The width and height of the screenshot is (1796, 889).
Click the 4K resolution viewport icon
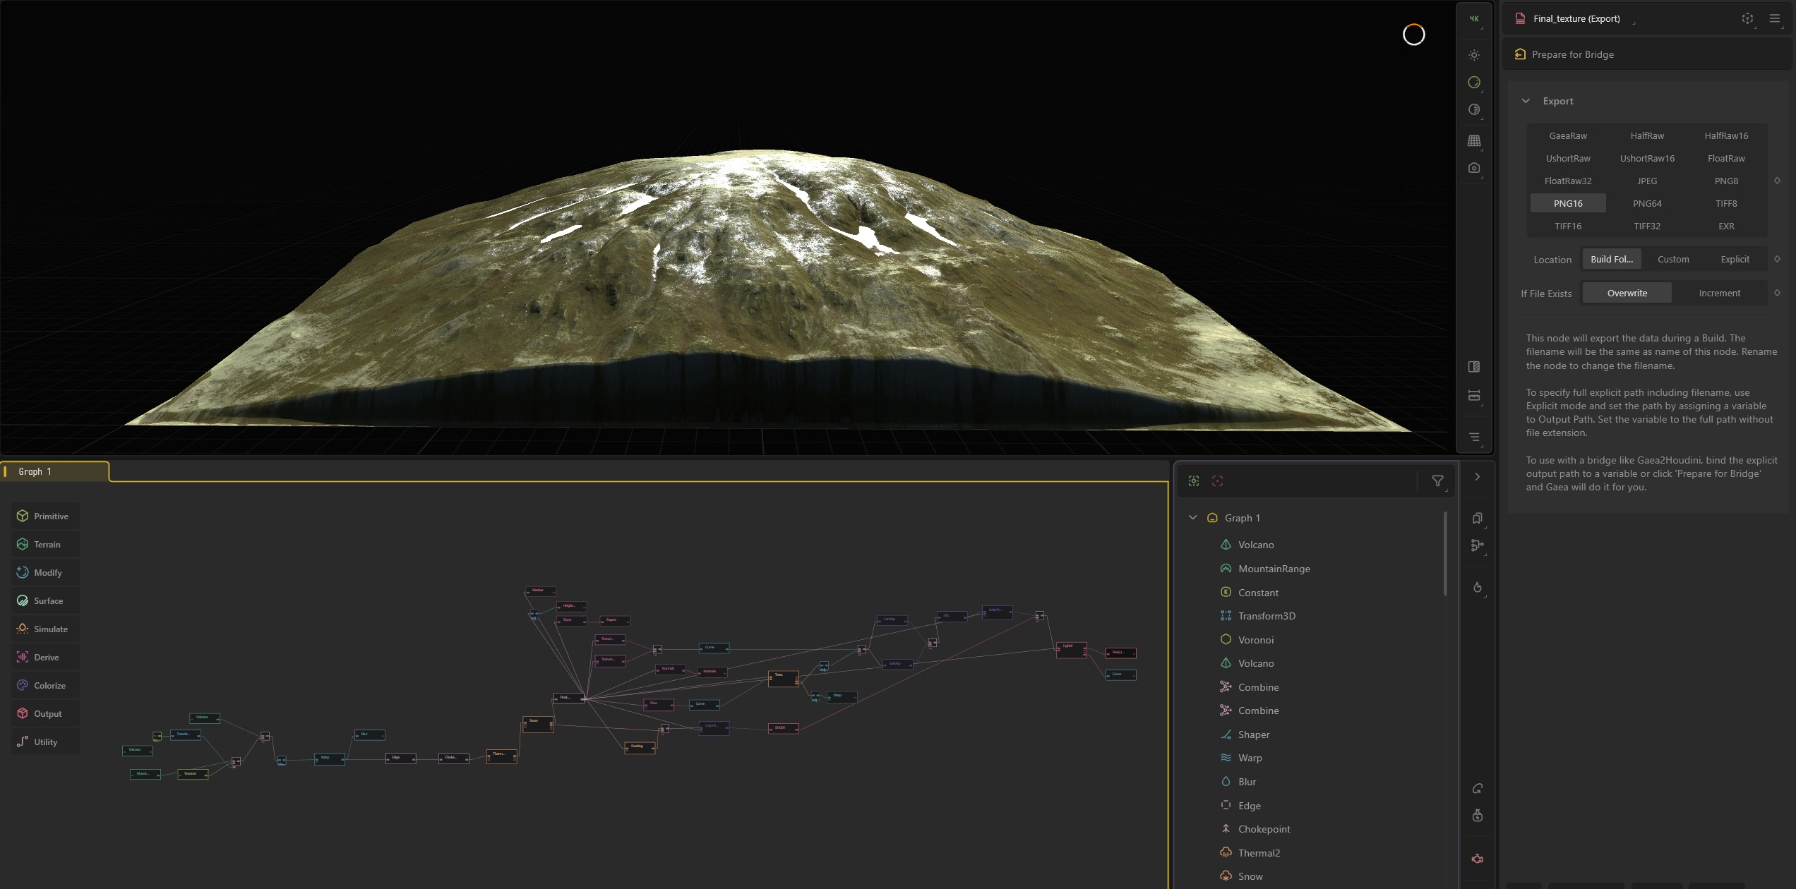(x=1474, y=19)
